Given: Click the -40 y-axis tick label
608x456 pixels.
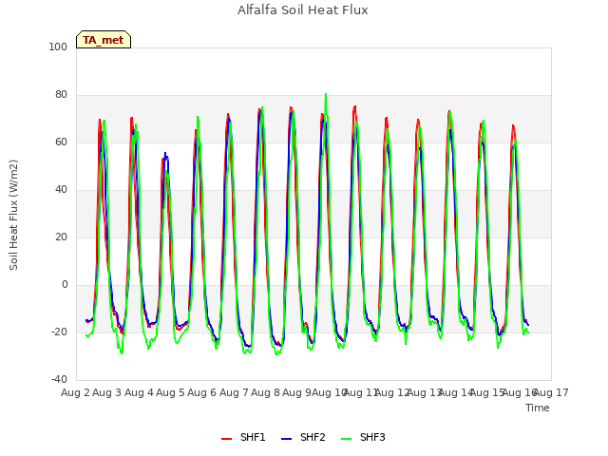Looking at the screenshot, I should point(59,379).
